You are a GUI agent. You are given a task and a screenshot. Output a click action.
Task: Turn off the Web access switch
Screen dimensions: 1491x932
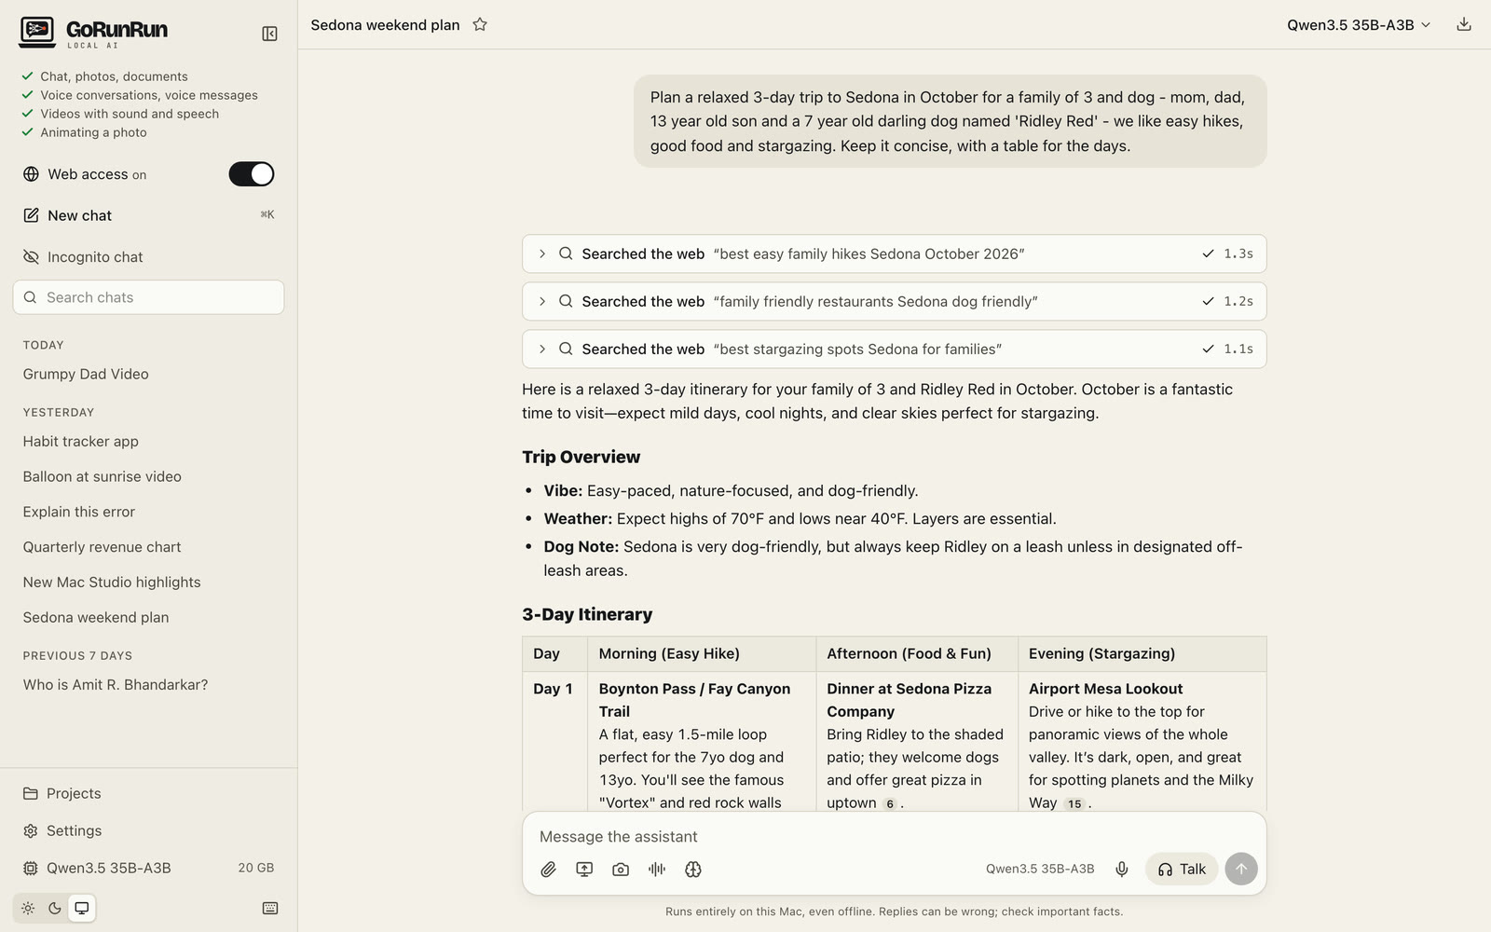pos(252,174)
